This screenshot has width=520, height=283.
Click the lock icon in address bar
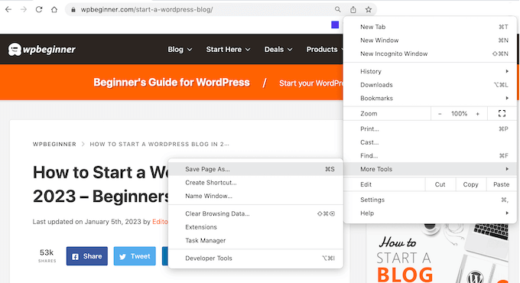coord(73,10)
